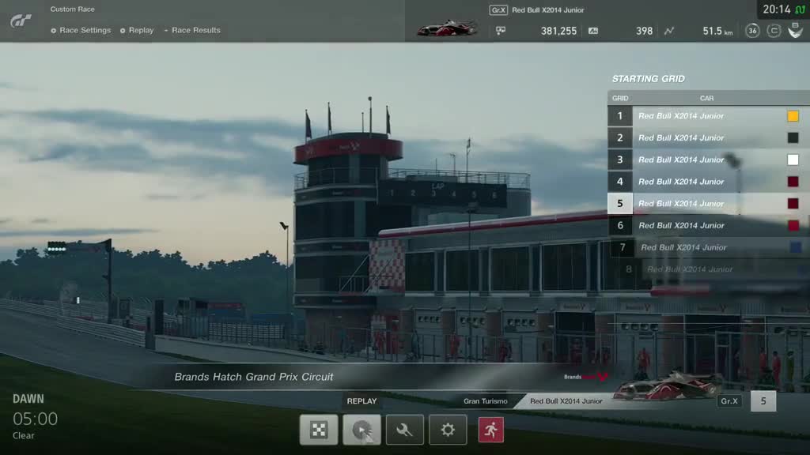The width and height of the screenshot is (810, 455).
Task: Select grid position 2 row
Action: point(709,137)
